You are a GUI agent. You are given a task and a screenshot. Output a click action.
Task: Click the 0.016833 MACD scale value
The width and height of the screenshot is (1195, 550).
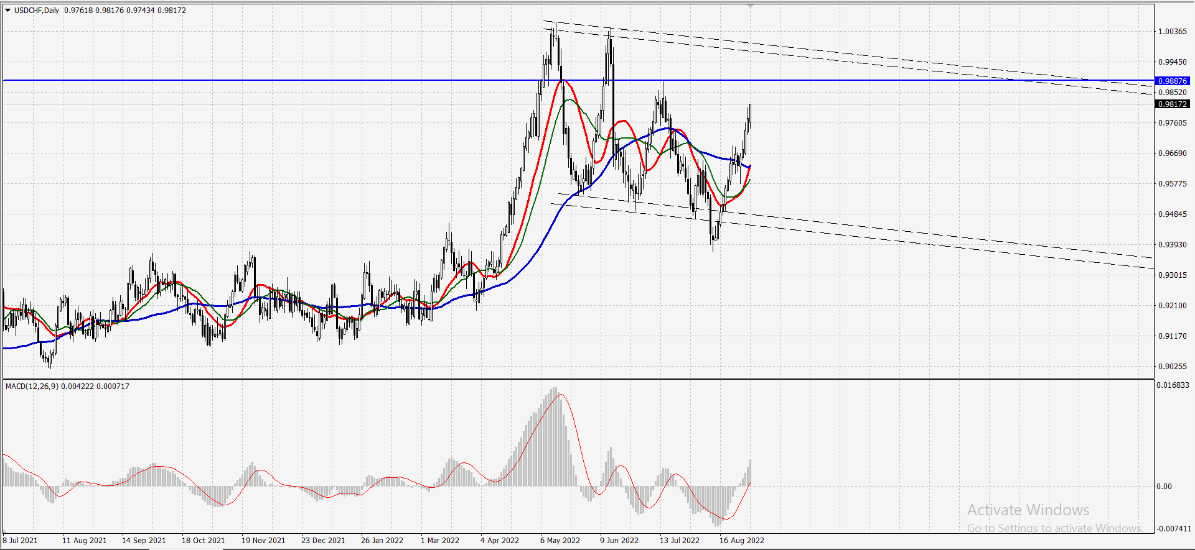1173,385
